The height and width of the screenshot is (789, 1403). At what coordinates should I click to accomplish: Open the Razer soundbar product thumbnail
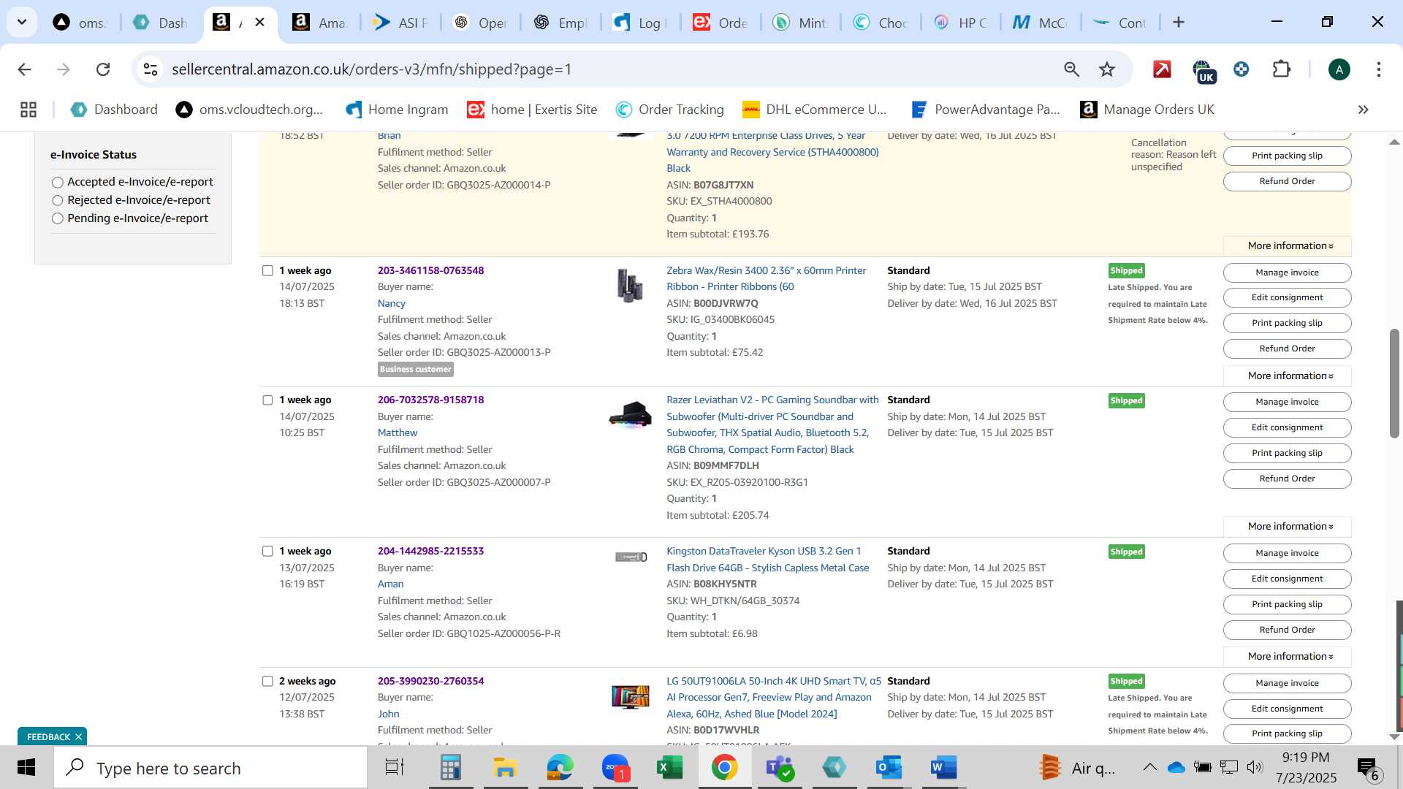tap(630, 415)
